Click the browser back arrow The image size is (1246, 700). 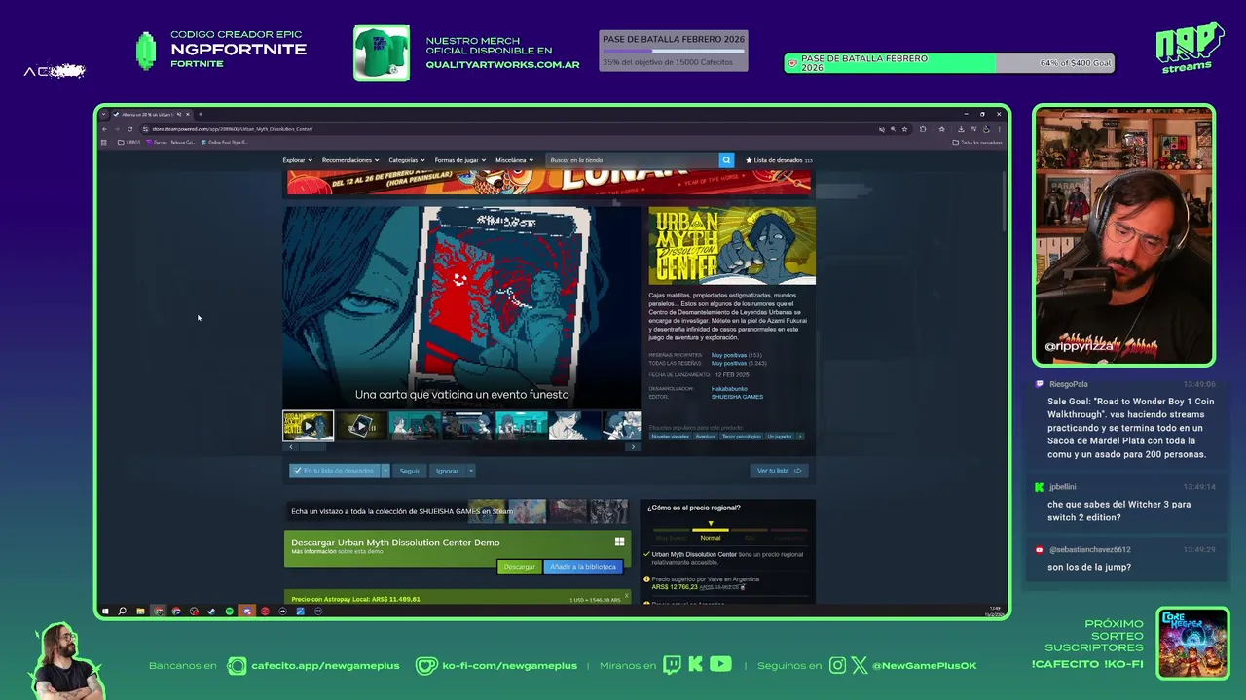coord(105,129)
